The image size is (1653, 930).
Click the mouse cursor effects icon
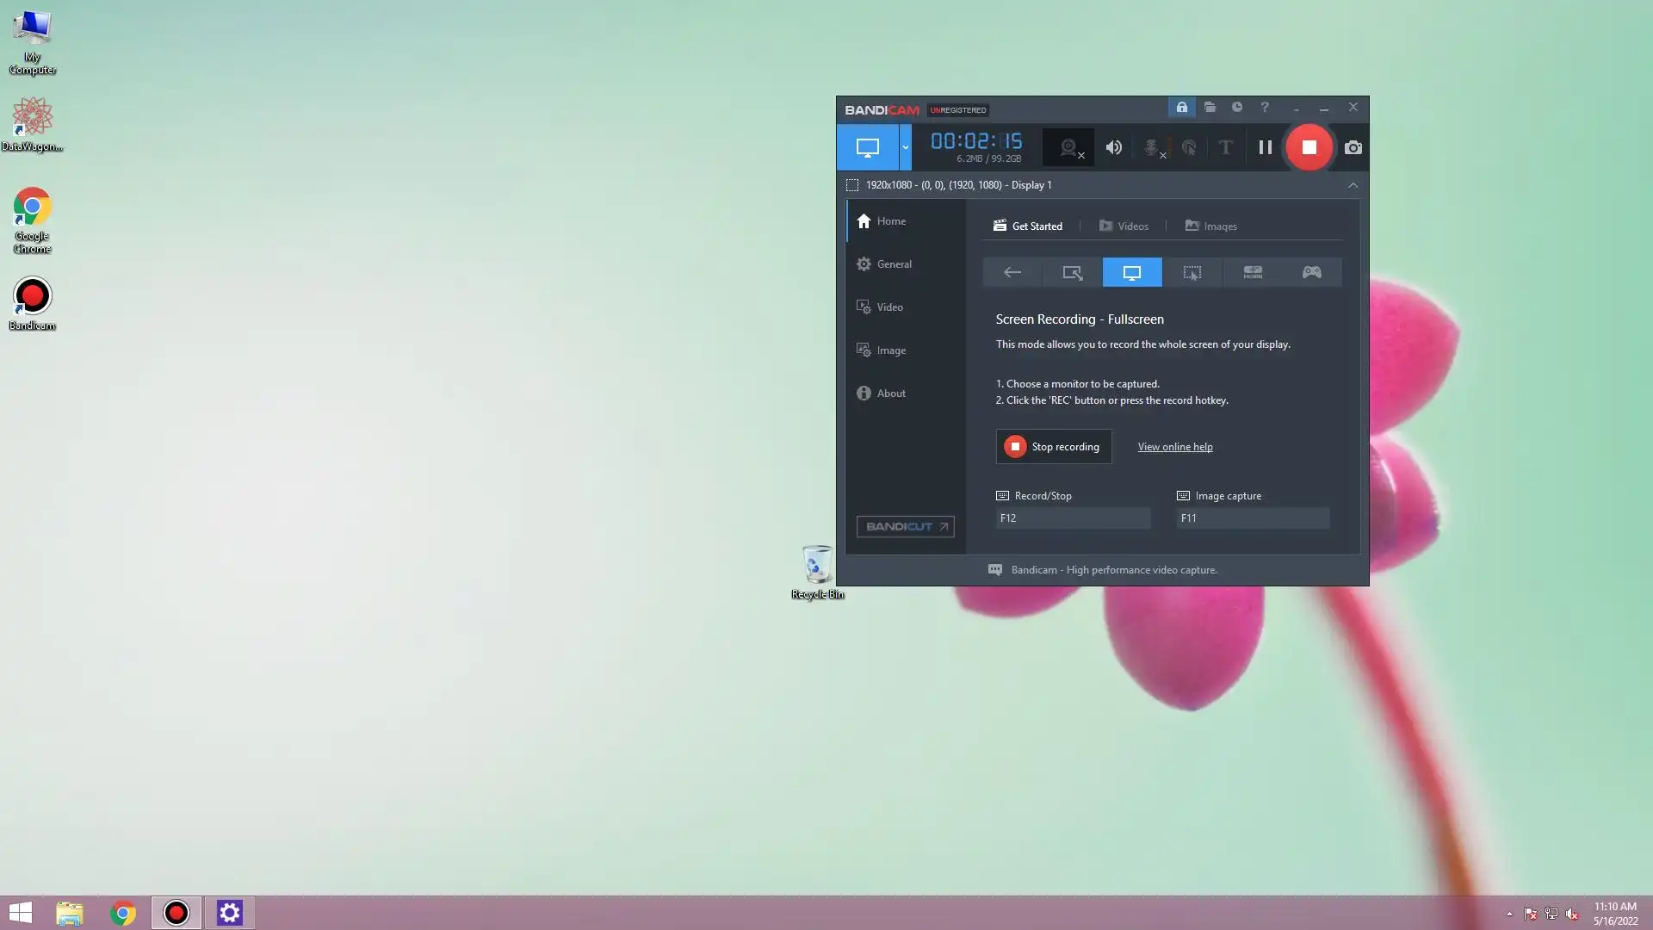pos(1189,147)
